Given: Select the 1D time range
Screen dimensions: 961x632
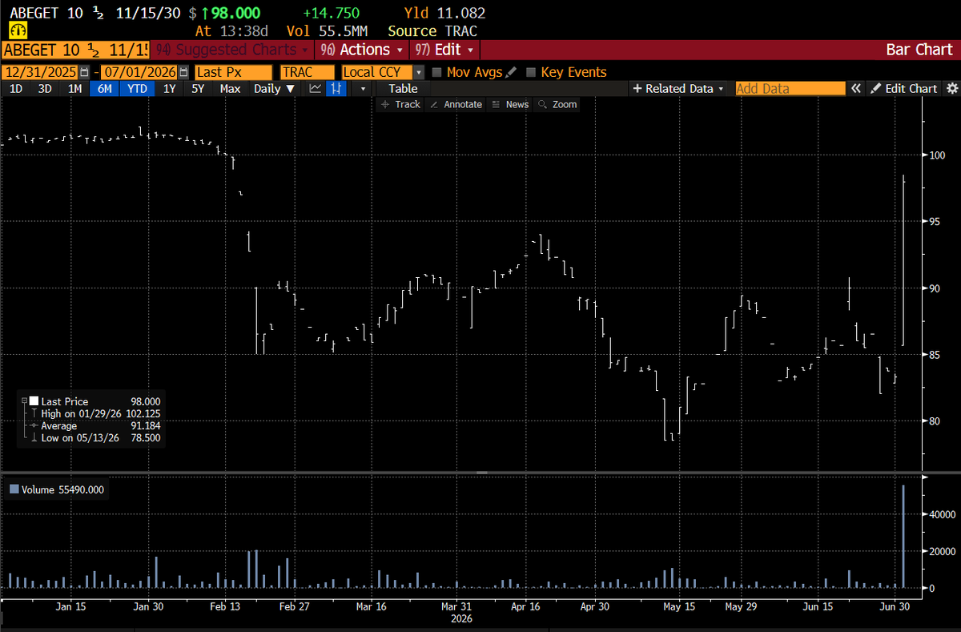Looking at the screenshot, I should [x=15, y=89].
